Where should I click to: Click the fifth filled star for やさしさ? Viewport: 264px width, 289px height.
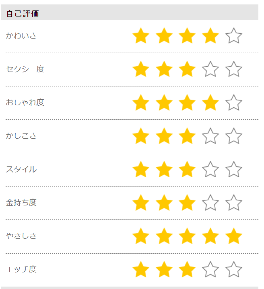click(234, 236)
